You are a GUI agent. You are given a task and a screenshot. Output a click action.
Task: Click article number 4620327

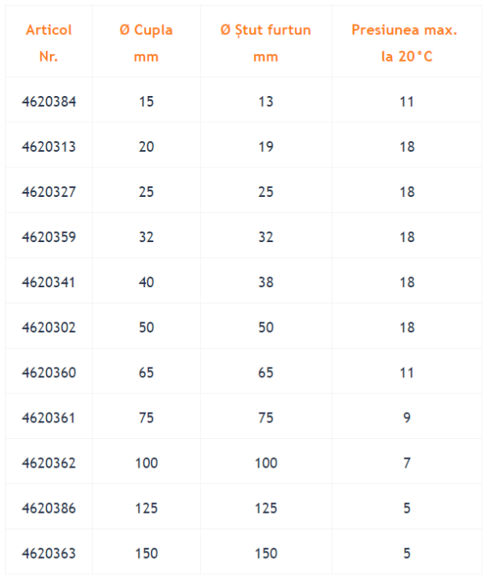click(49, 192)
